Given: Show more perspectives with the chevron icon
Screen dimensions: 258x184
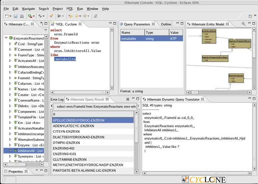Looking at the screenshot, I should tap(255, 15).
